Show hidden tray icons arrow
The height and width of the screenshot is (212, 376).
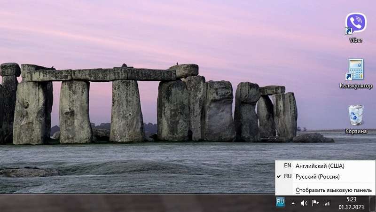293,204
